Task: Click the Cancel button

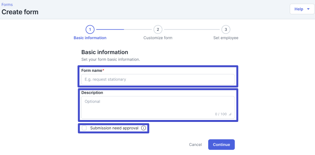Action: tap(195, 144)
